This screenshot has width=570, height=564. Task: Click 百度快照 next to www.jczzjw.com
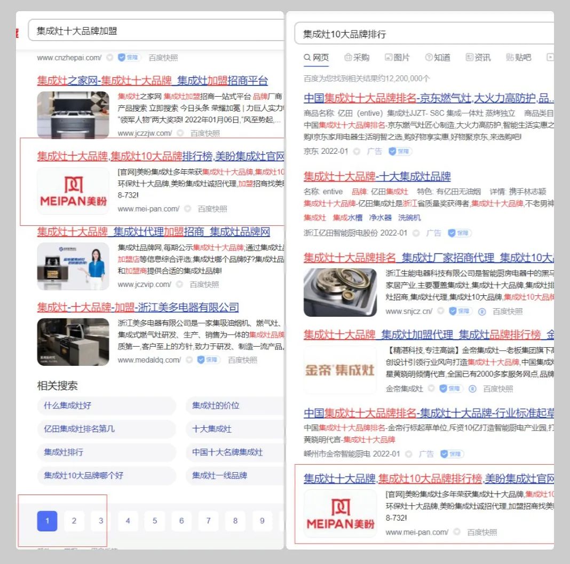205,133
